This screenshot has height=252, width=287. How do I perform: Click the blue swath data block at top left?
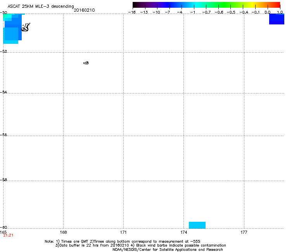point(12,29)
